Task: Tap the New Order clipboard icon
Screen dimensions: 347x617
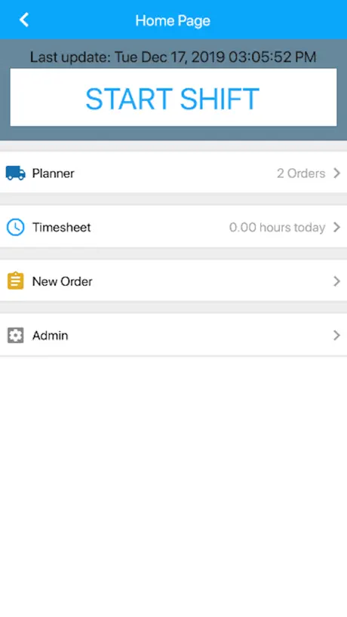Action: (16, 281)
